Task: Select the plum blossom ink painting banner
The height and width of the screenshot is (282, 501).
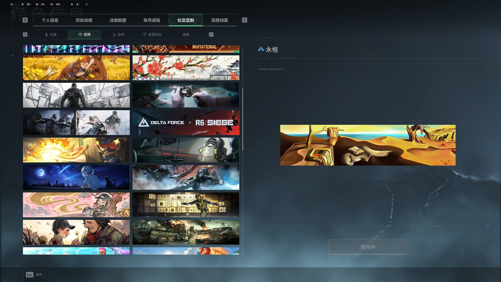Action: tap(186, 68)
